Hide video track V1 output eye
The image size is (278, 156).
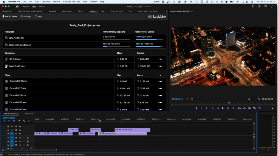point(20,133)
